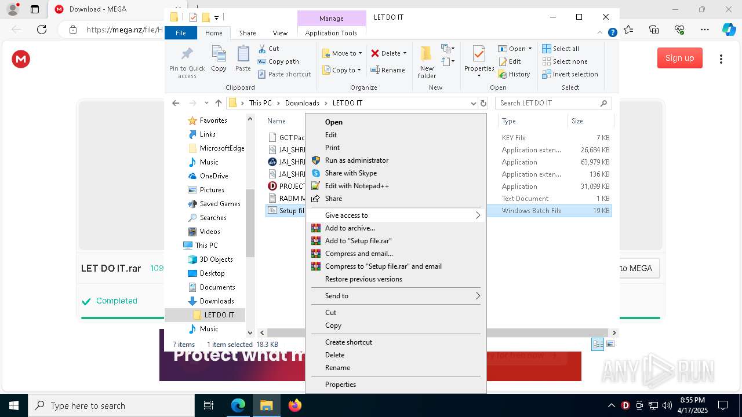The width and height of the screenshot is (742, 417).
Task: Choose Properties at context menu bottom
Action: coord(396,385)
